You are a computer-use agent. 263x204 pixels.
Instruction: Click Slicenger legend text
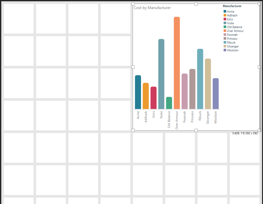click(233, 46)
